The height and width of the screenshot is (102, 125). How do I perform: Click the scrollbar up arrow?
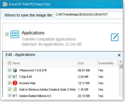[x=121, y=62]
